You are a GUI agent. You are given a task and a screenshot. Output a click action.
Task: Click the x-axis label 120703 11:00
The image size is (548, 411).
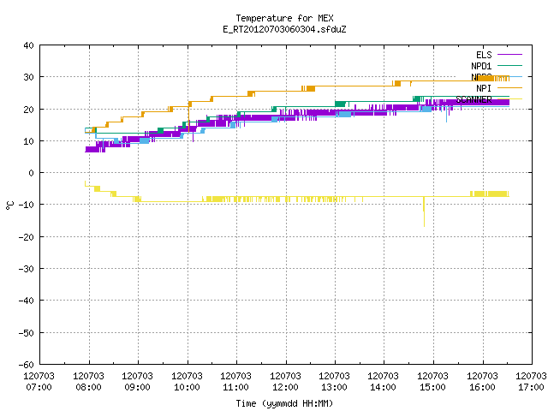pos(236,381)
